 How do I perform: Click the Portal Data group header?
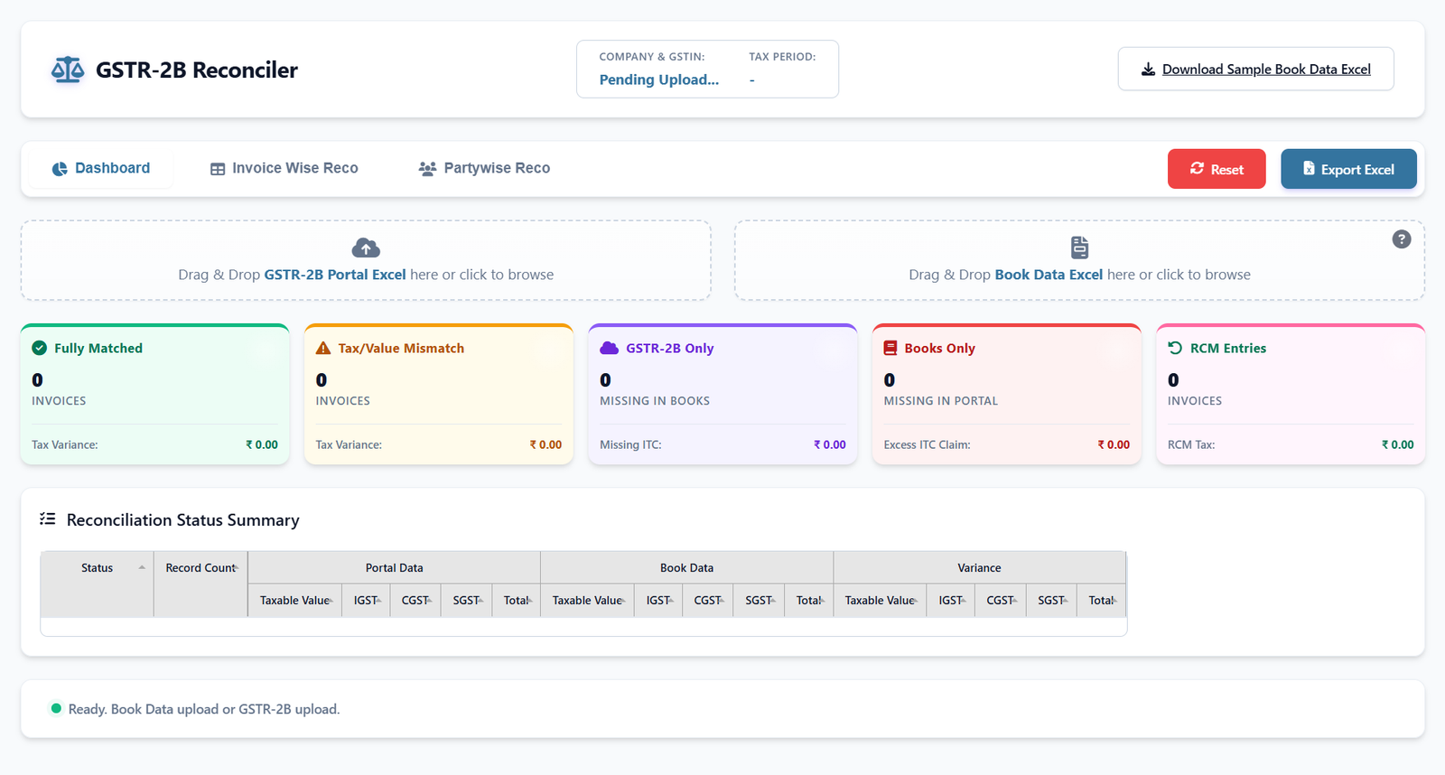(395, 568)
